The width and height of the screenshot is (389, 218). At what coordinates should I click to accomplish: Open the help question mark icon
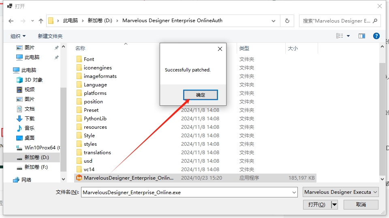tap(376, 36)
